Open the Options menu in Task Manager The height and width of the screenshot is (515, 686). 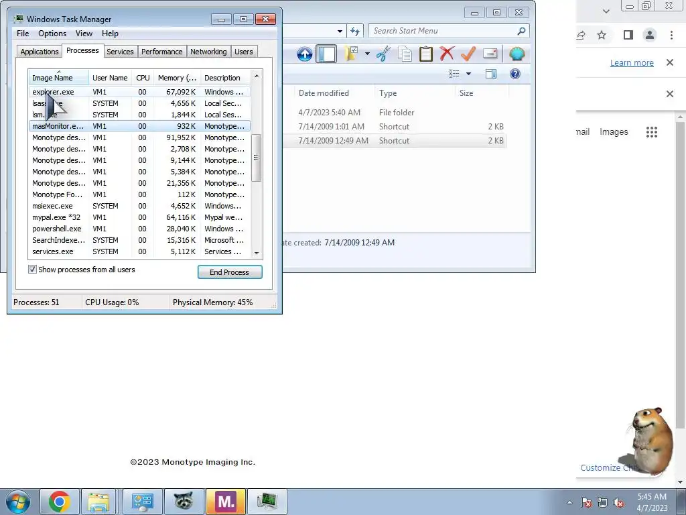pos(52,34)
